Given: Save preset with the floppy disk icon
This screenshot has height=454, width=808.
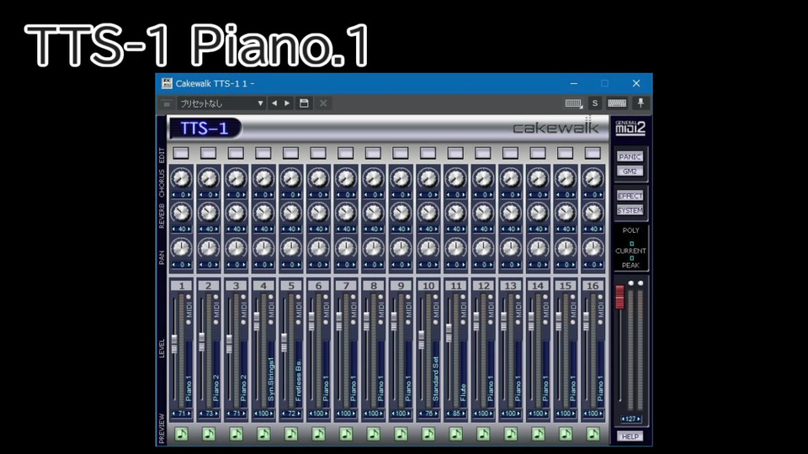Looking at the screenshot, I should click(304, 103).
